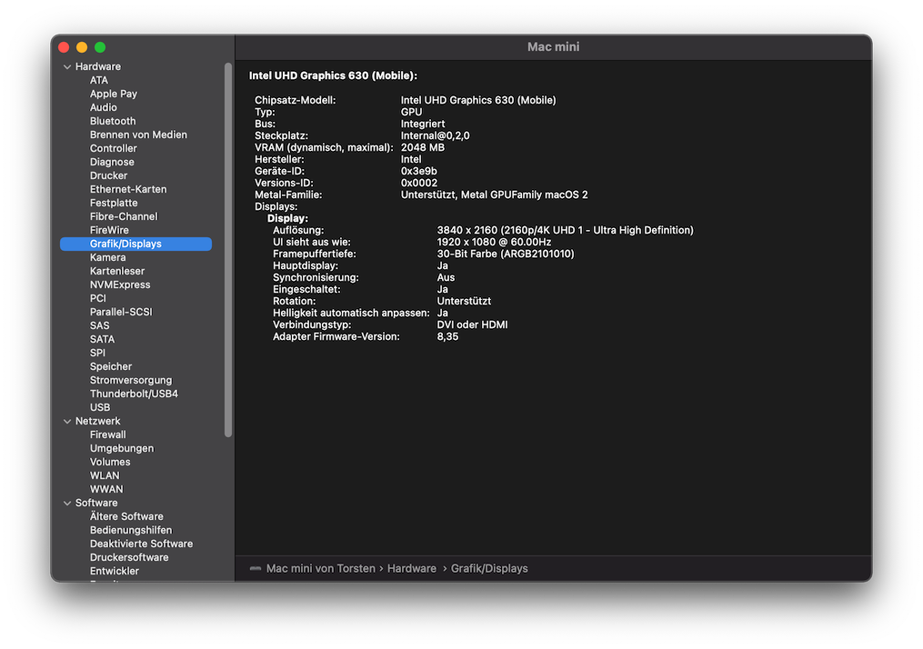
Task: Collapse the Netzwerk section
Action: (67, 422)
